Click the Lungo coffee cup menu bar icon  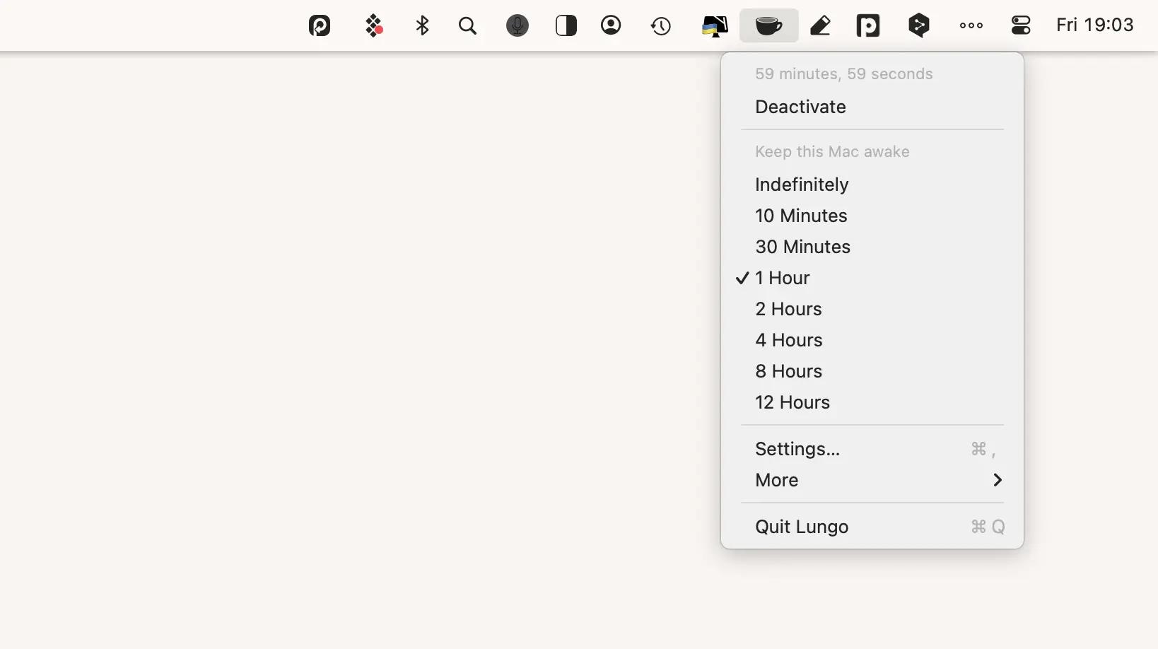pyautogui.click(x=768, y=25)
